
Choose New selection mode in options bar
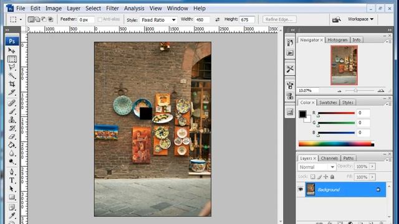coord(31,19)
